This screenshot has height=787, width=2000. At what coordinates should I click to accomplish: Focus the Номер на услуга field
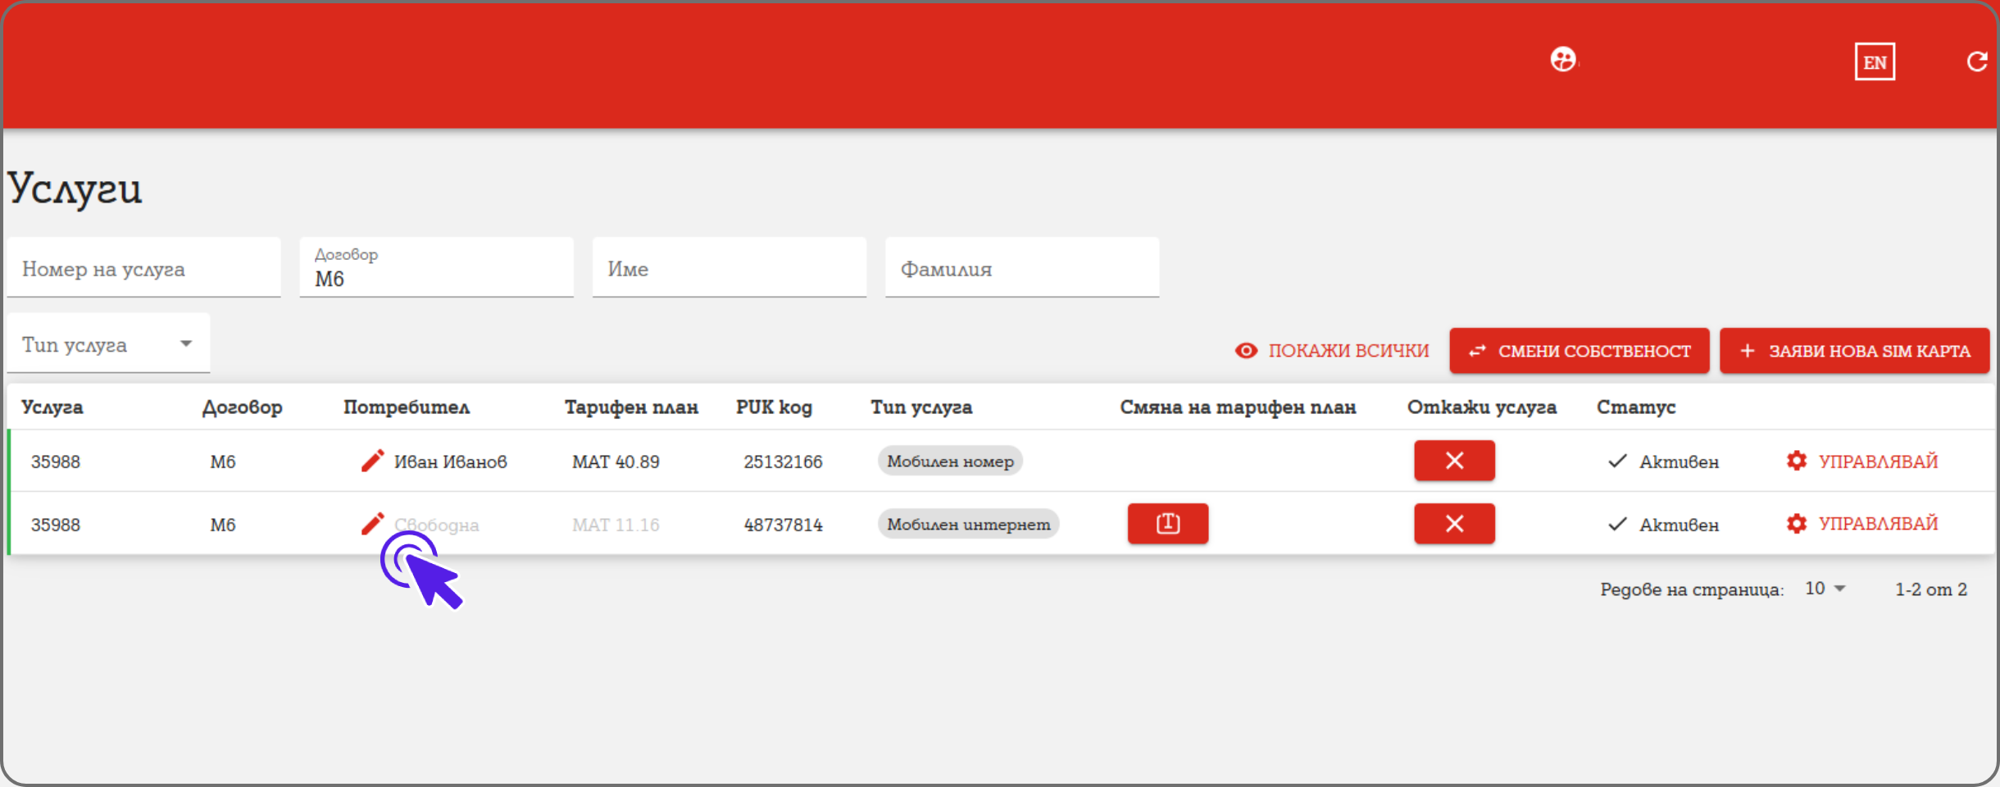143,269
